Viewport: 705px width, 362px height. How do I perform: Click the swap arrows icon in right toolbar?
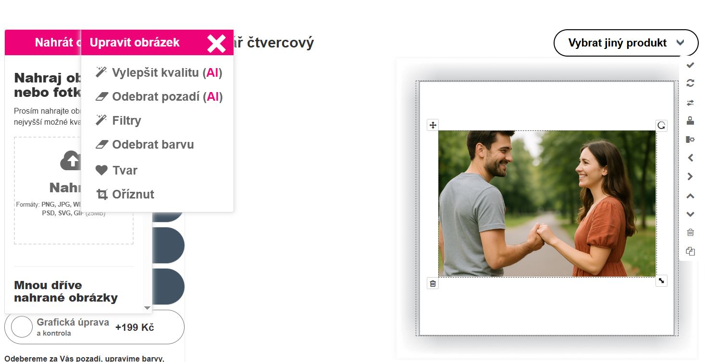click(x=690, y=103)
